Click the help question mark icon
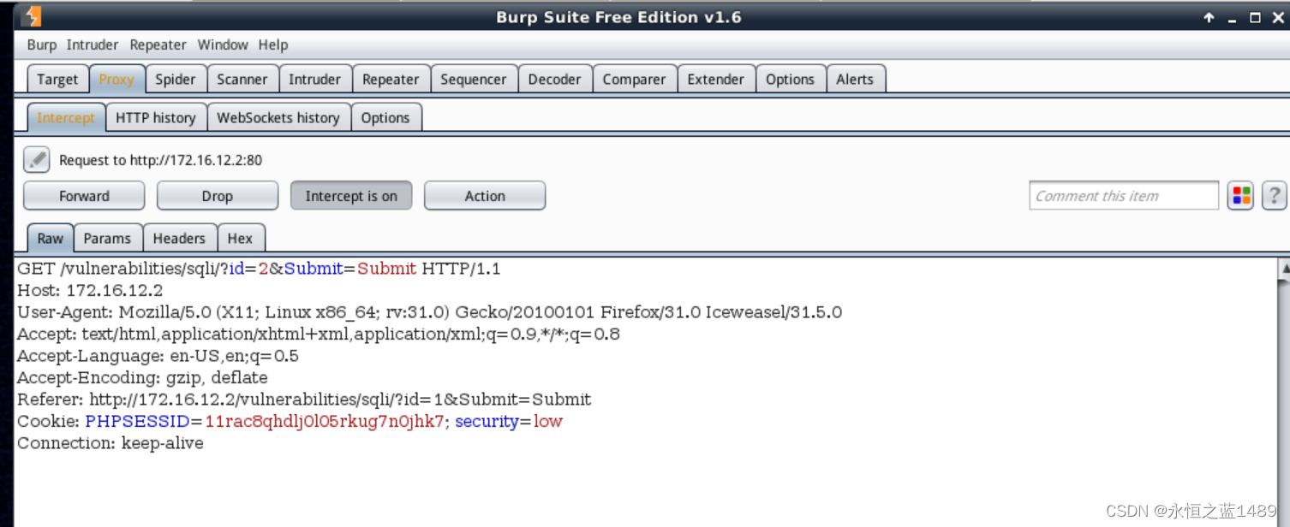Screen dimensions: 1290x527 click(1274, 196)
